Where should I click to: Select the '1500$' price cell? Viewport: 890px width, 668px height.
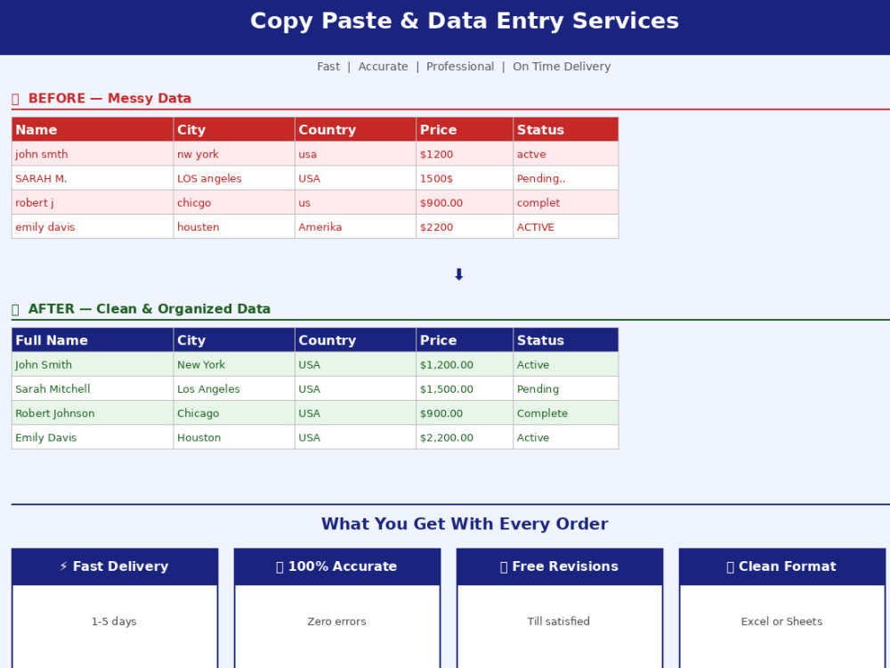[x=465, y=178]
